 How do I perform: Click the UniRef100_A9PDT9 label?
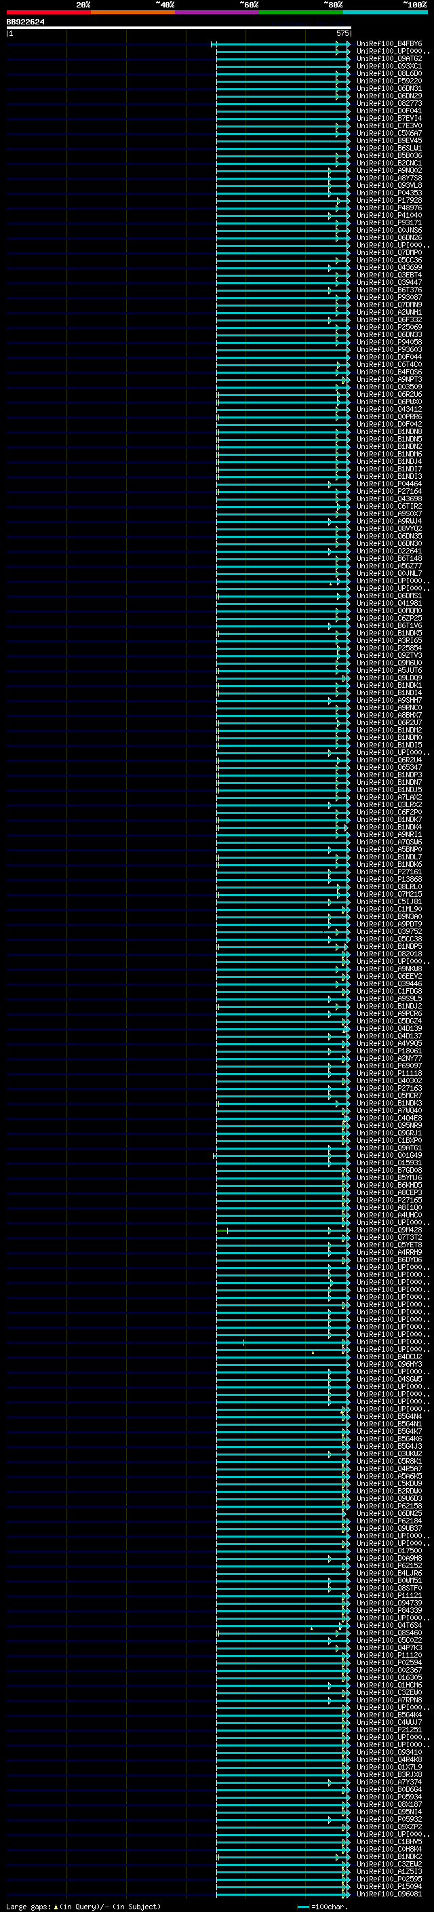coord(389,923)
